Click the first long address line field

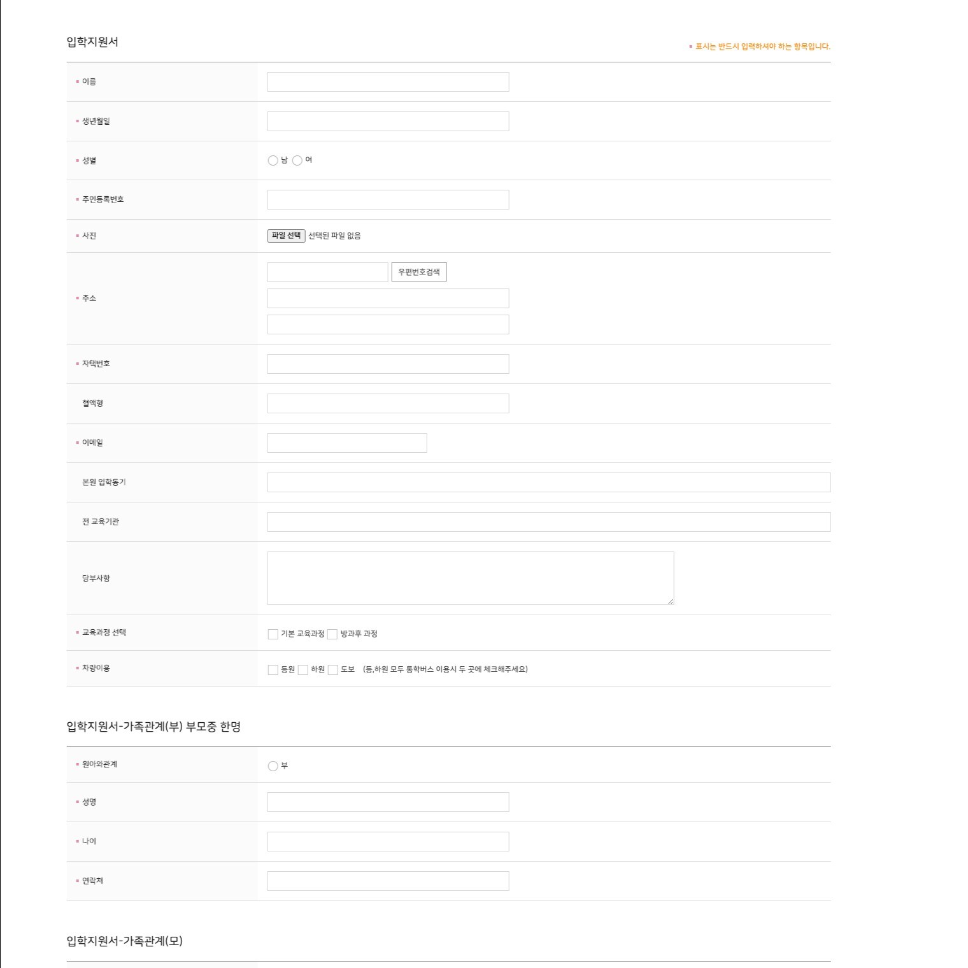coord(388,298)
